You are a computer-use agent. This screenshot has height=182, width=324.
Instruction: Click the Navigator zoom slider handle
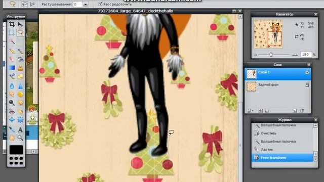tap(271, 55)
